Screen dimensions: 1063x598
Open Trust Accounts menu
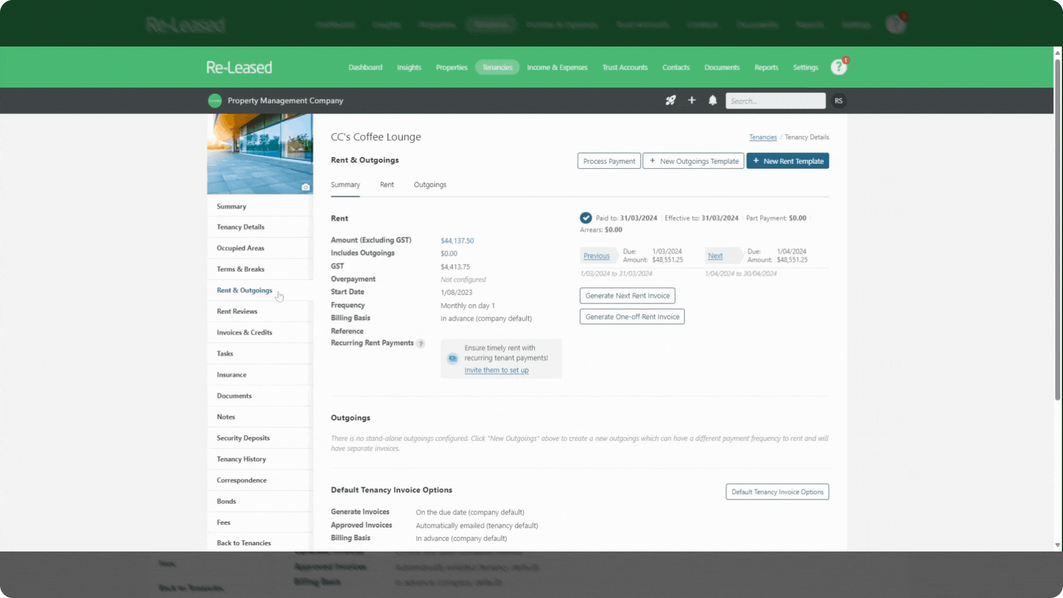coord(625,68)
